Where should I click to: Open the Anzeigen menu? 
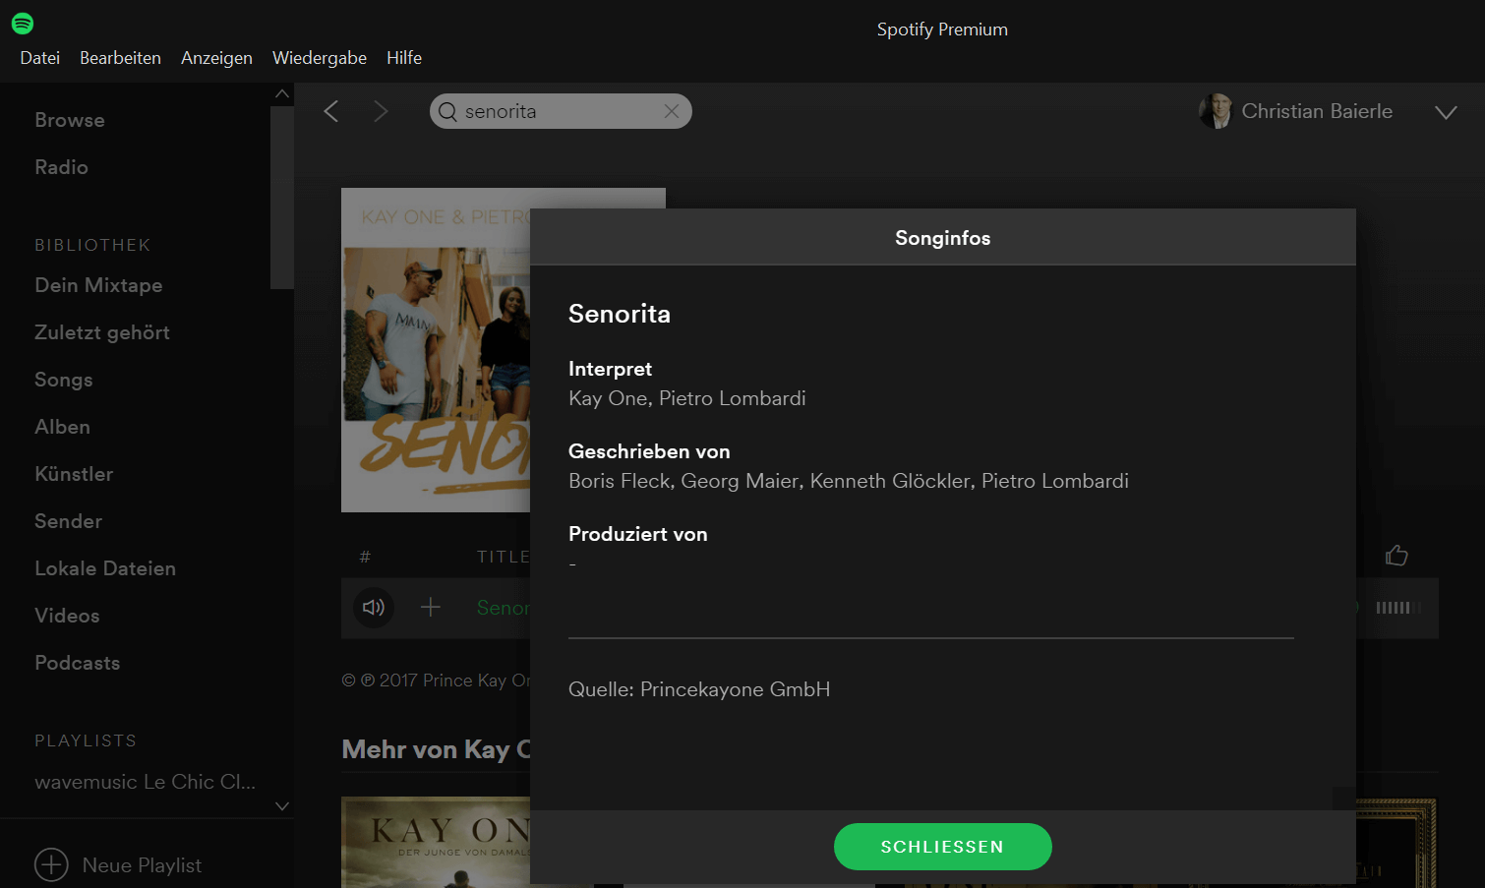216,58
